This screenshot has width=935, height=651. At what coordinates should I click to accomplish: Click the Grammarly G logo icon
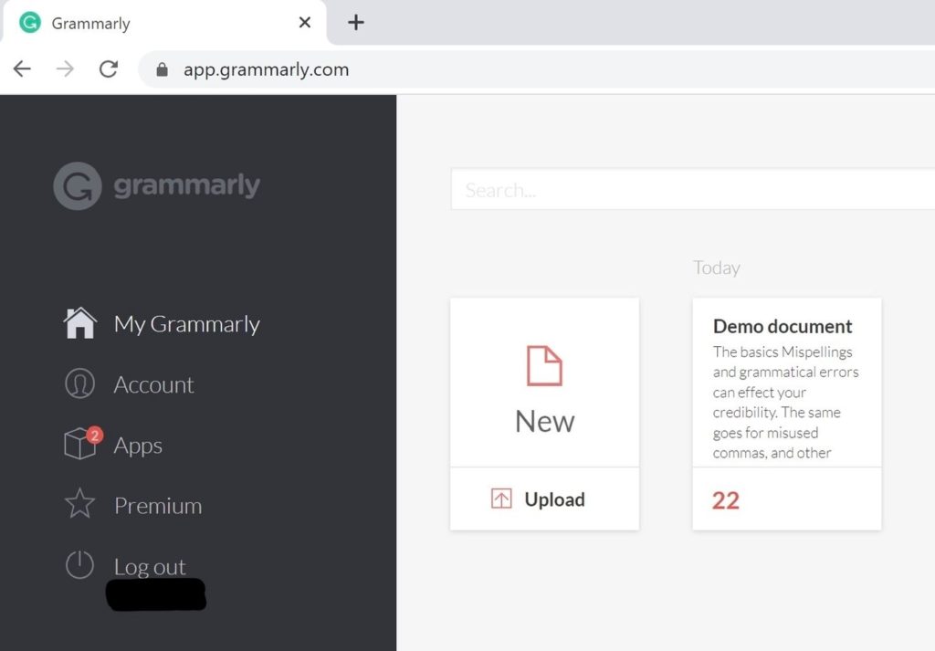coord(78,186)
